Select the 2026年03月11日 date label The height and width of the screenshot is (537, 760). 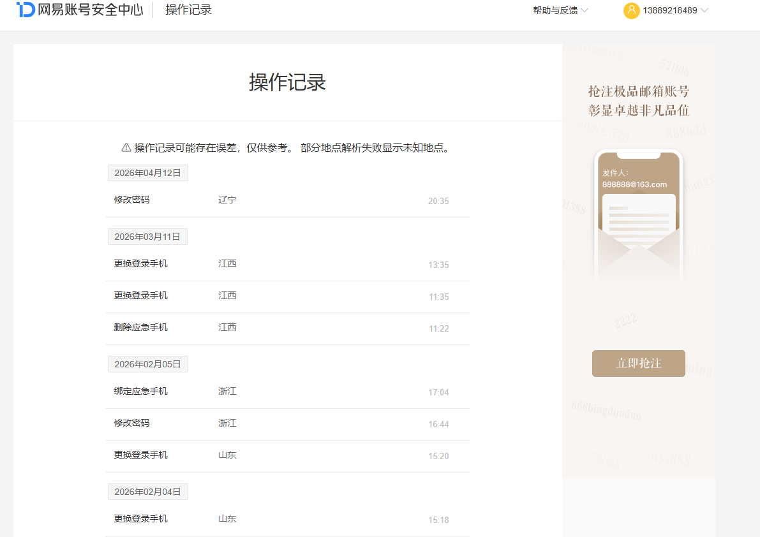tap(147, 237)
